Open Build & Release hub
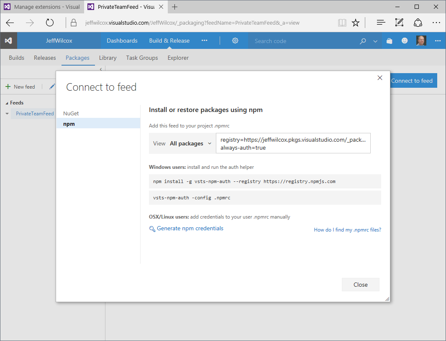The image size is (446, 341). [x=169, y=41]
